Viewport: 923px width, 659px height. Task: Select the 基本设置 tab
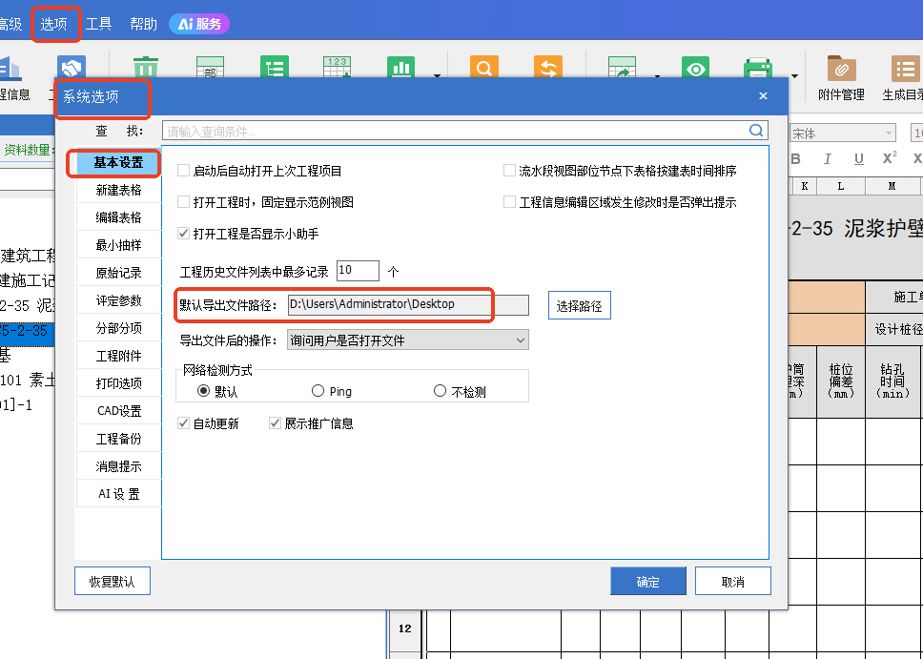coord(118,162)
